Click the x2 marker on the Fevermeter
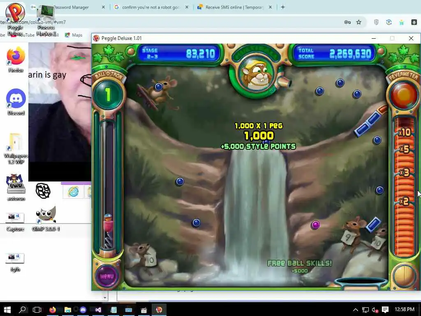Screen dimensions: 421x316 point(404,201)
